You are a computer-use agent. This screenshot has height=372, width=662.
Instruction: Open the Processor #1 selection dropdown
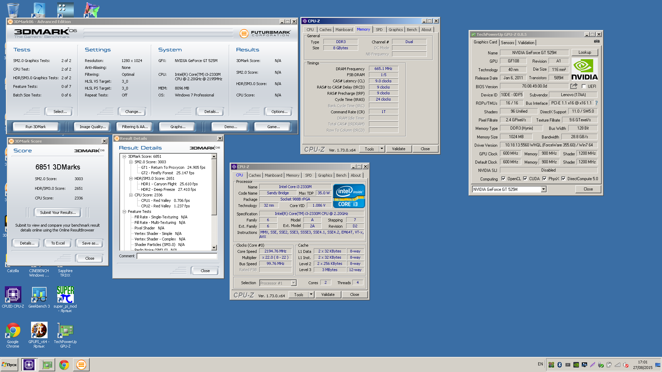click(293, 283)
